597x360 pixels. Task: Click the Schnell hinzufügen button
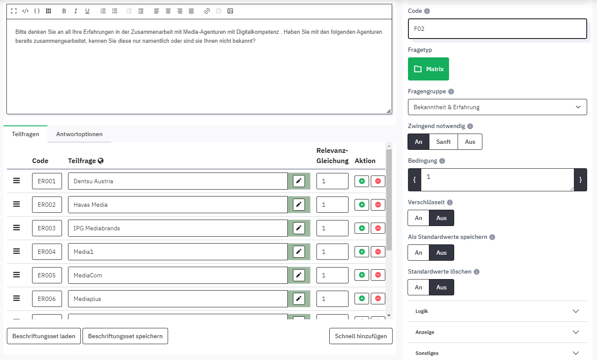point(361,336)
